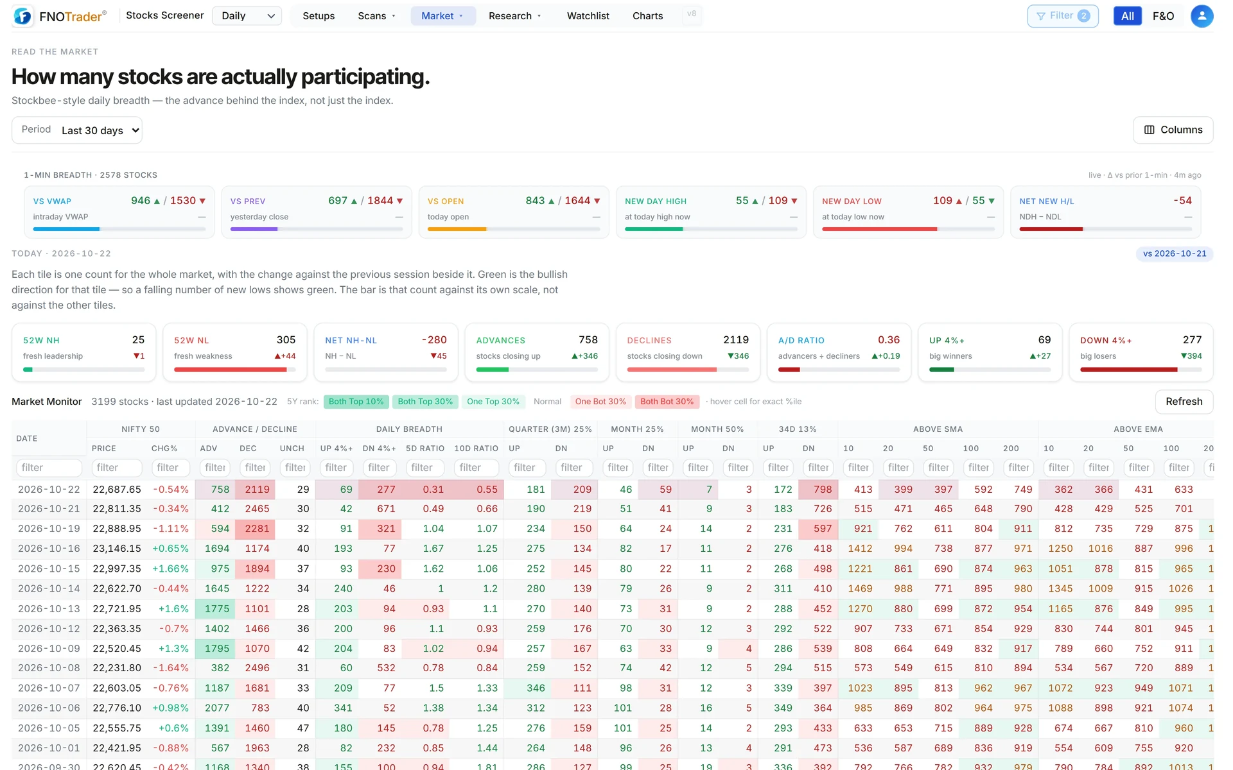Open the VS VWAP breadth tile
Screen dimensions: 1233x770
[119, 212]
